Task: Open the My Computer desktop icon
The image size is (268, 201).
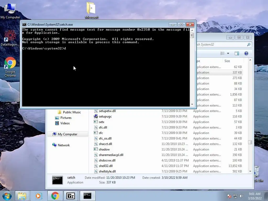Action: pos(10,10)
